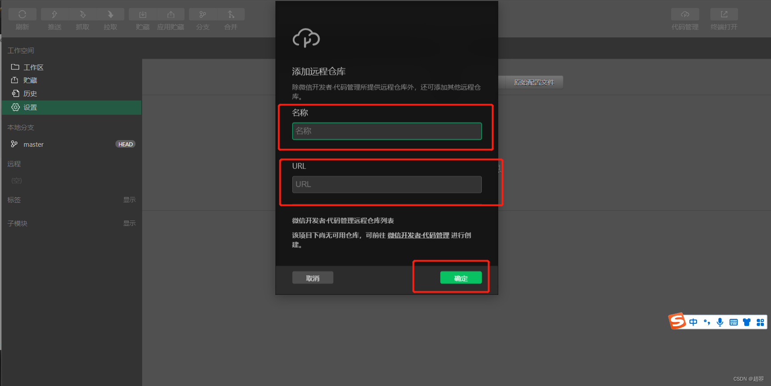Viewport: 771px width, 386px height.
Task: Click the 名称 name input field
Action: coord(387,131)
